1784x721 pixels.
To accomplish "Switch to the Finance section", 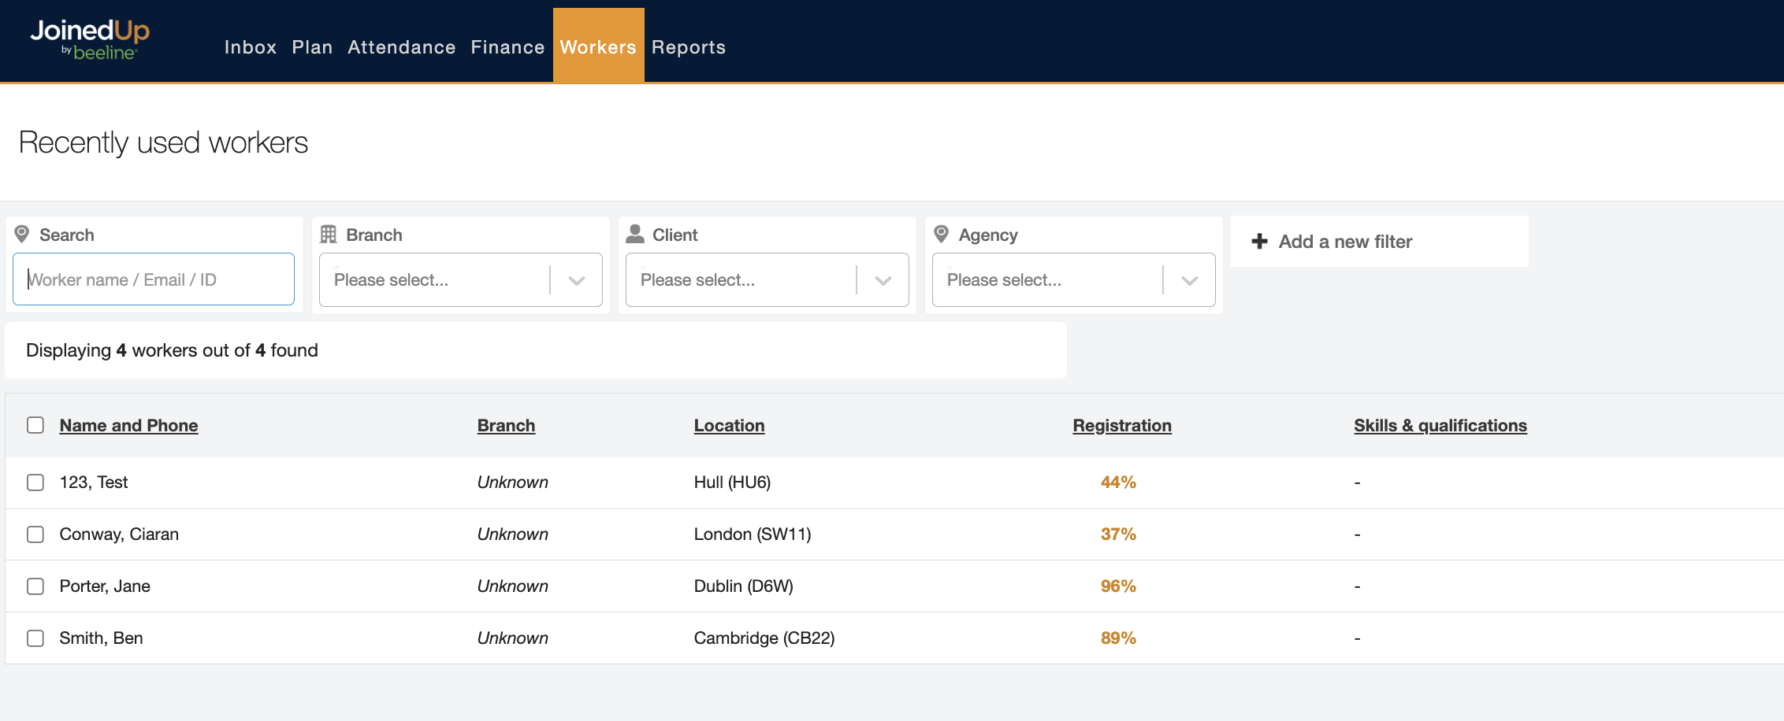I will pyautogui.click(x=507, y=47).
